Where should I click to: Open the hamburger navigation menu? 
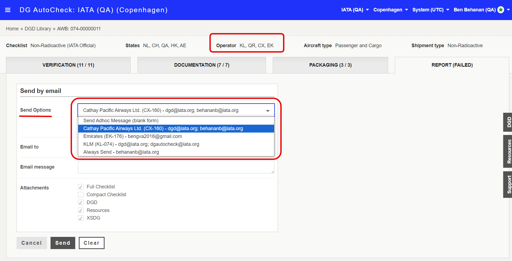8,10
